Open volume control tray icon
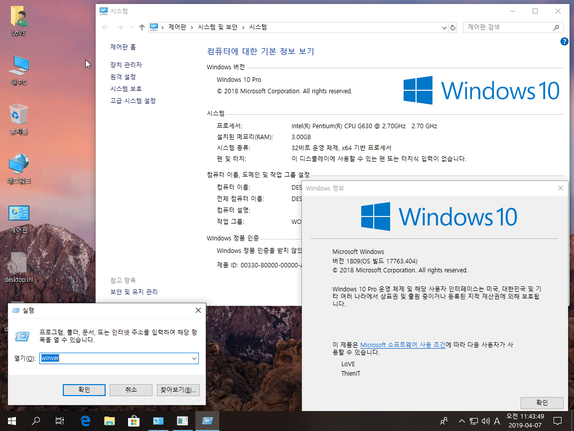The height and width of the screenshot is (431, 574). pyautogui.click(x=485, y=421)
